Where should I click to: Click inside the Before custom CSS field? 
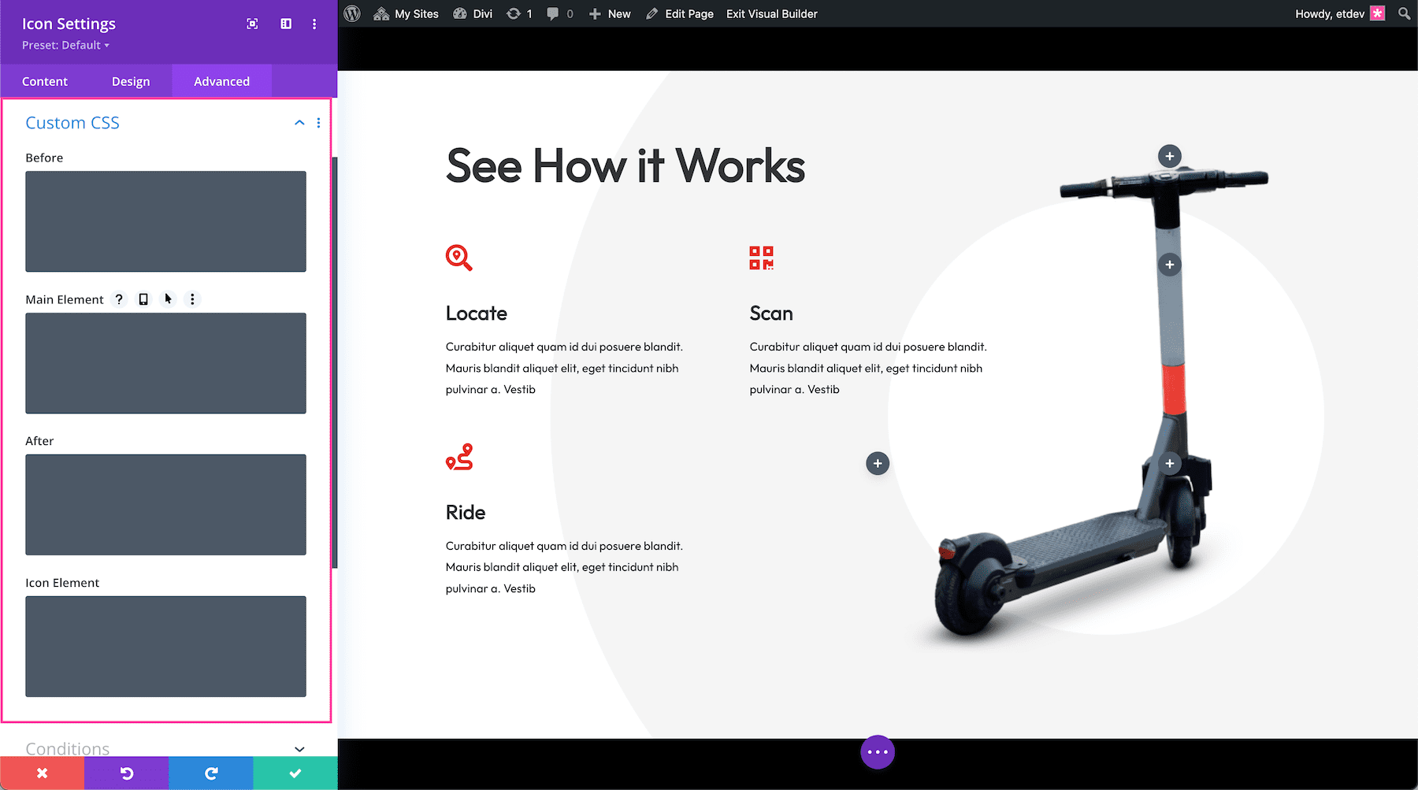coord(165,221)
